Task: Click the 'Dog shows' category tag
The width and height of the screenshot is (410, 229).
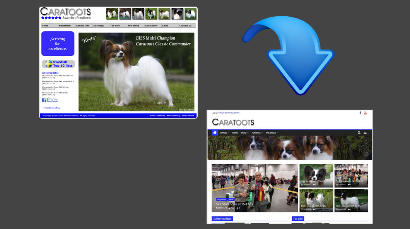Action: pos(222,200)
